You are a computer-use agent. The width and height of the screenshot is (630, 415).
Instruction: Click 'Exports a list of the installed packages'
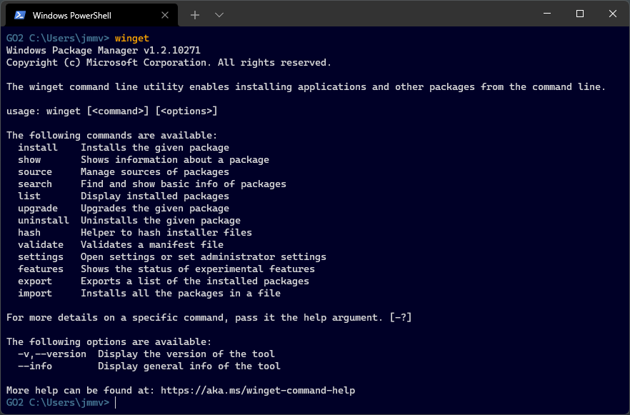click(x=195, y=281)
